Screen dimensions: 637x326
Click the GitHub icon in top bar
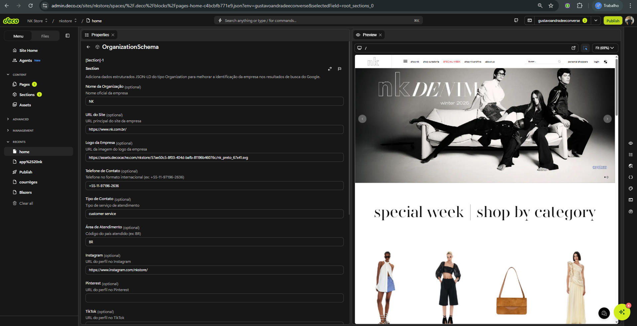click(x=516, y=20)
